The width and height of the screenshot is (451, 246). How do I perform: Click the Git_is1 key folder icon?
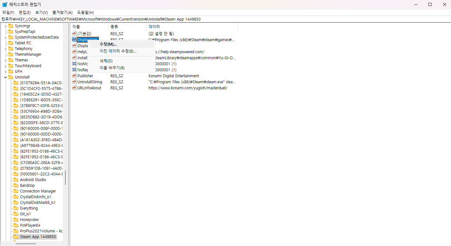click(16, 214)
